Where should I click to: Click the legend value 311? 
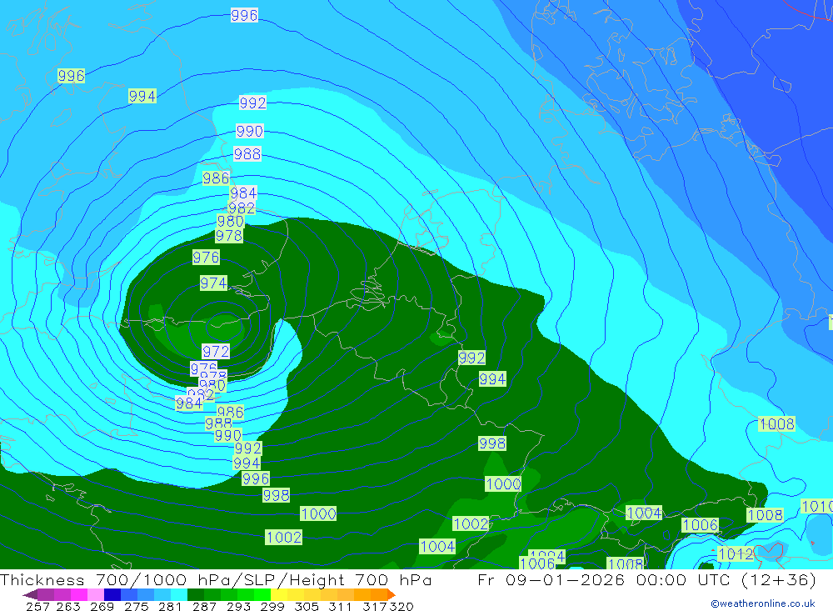pyautogui.click(x=340, y=607)
